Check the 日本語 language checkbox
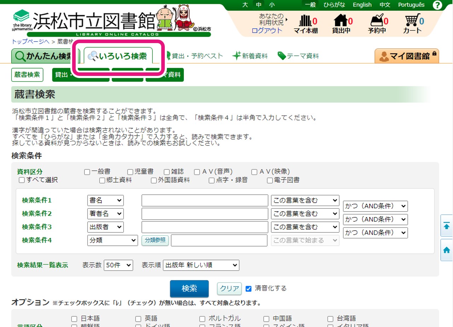 click(74, 319)
